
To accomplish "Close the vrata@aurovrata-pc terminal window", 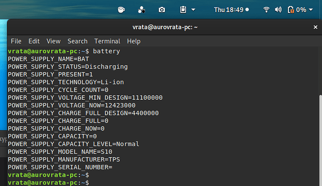I will point(315,27).
